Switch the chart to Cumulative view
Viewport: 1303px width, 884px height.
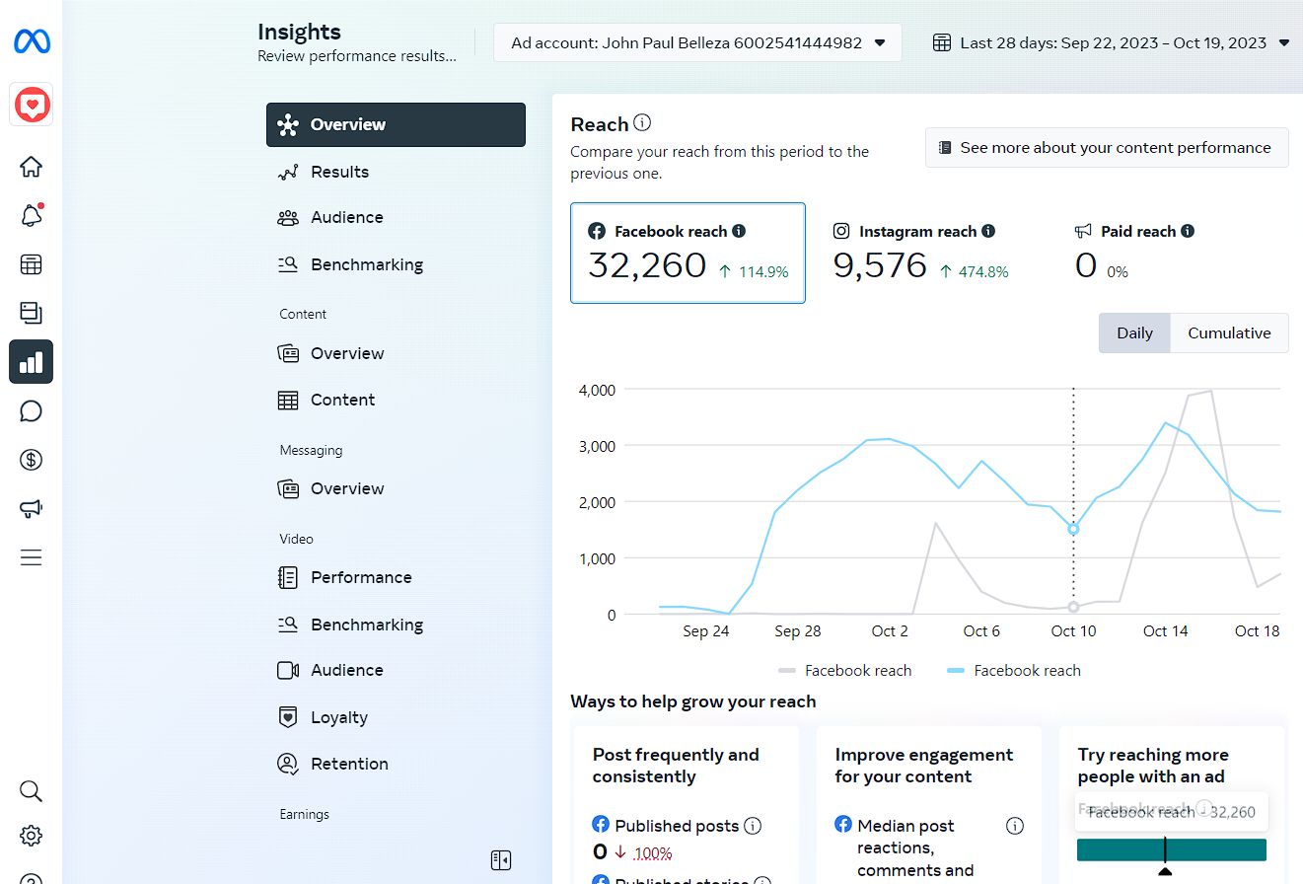(1228, 333)
